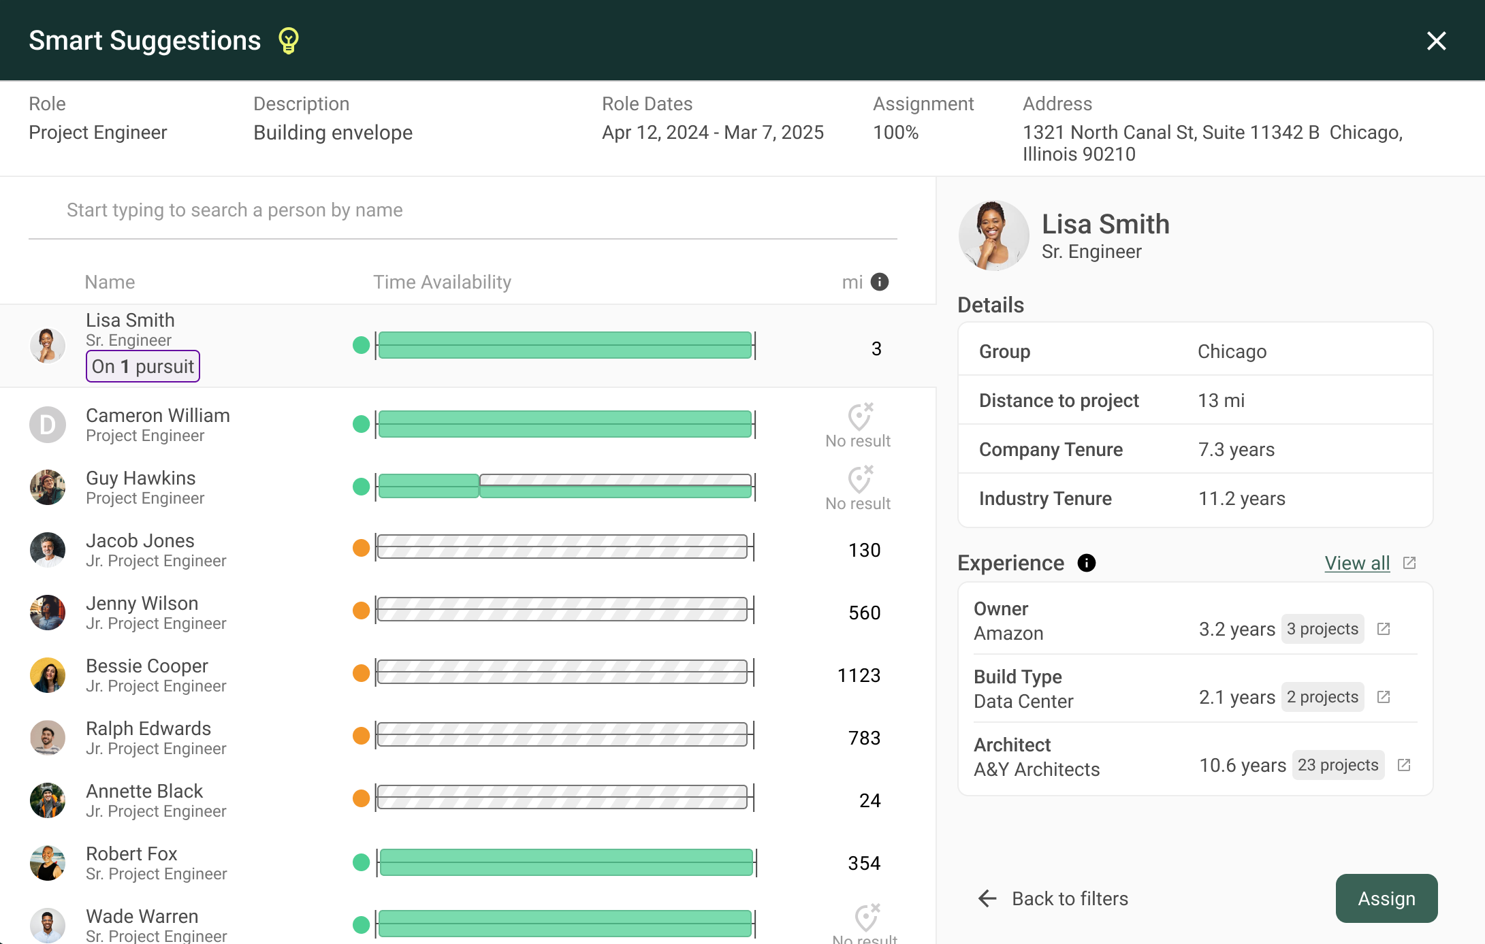Open external link for Amazon owner experience
Screen dimensions: 1485x944
click(x=1384, y=629)
